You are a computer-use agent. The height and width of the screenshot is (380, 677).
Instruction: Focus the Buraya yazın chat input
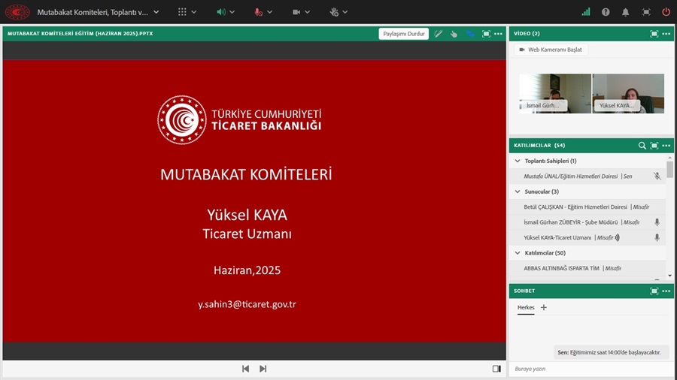click(x=591, y=369)
